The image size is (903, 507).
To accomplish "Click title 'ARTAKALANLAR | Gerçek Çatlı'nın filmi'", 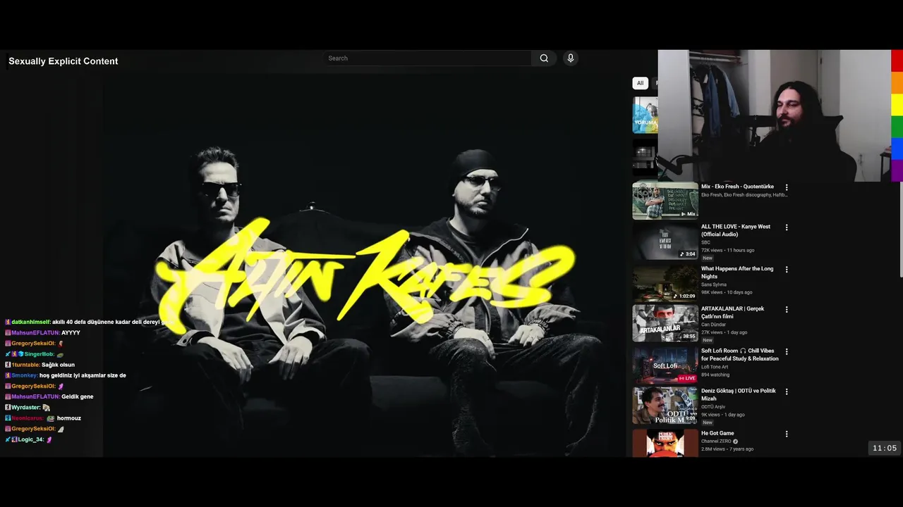I will click(x=732, y=313).
